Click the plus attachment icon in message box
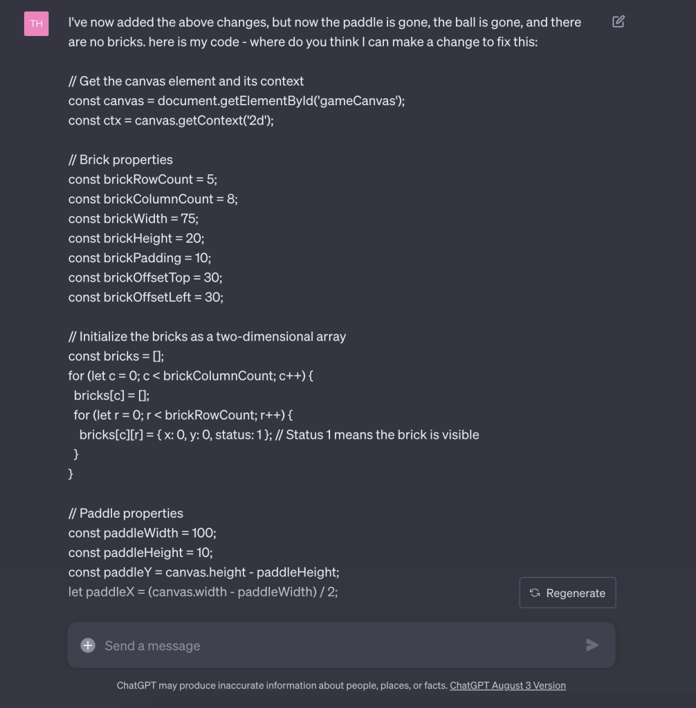The image size is (696, 708). (88, 646)
